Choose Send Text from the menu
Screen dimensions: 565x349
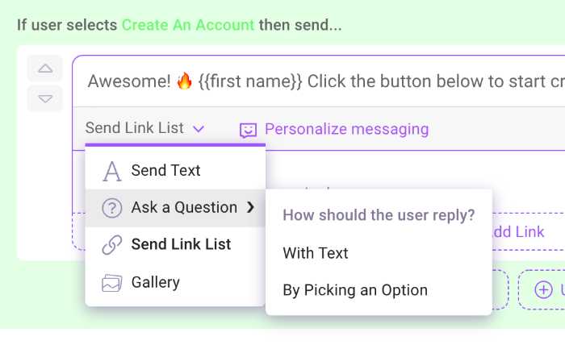pyautogui.click(x=165, y=171)
